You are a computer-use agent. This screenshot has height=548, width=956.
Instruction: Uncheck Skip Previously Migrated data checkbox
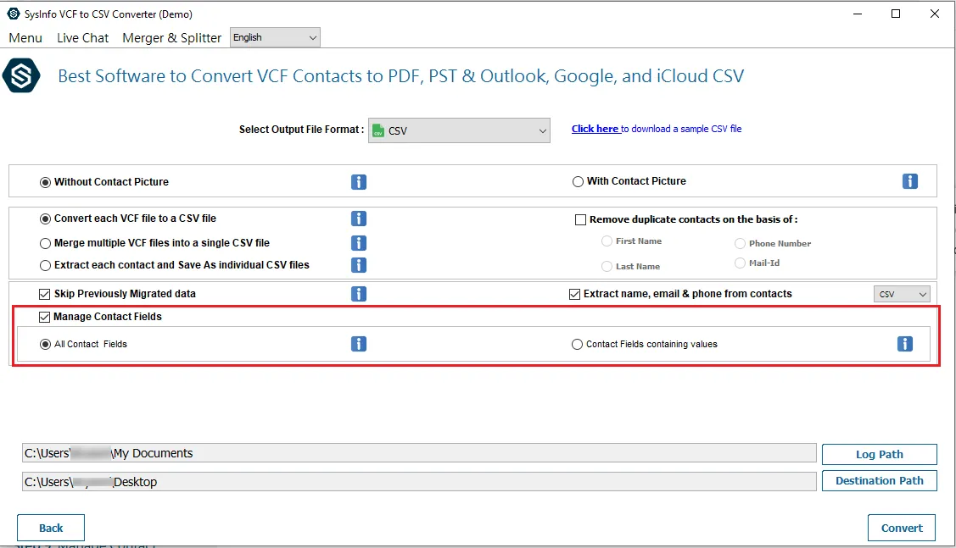tap(45, 294)
